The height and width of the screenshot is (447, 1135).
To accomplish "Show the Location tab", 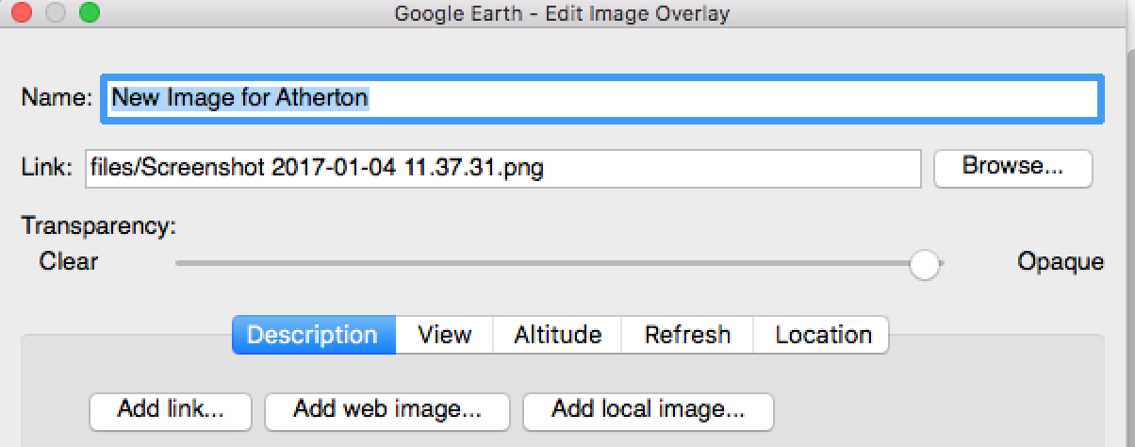I will pos(823,335).
